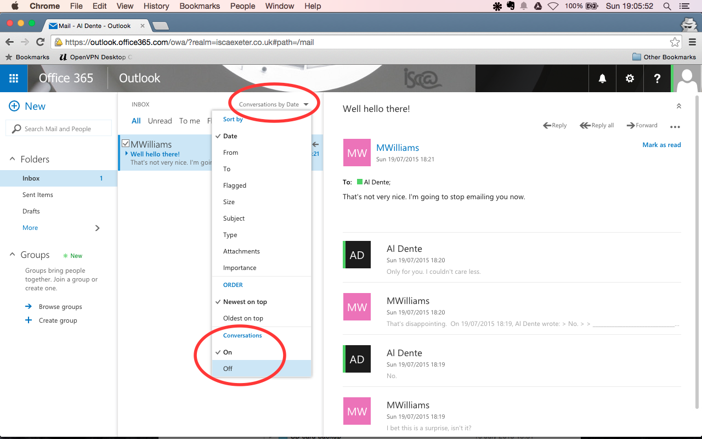Sort by Importance

pyautogui.click(x=262, y=268)
